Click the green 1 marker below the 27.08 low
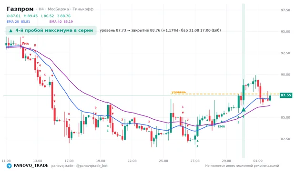The width and height of the screenshot is (305, 171). [197, 146]
